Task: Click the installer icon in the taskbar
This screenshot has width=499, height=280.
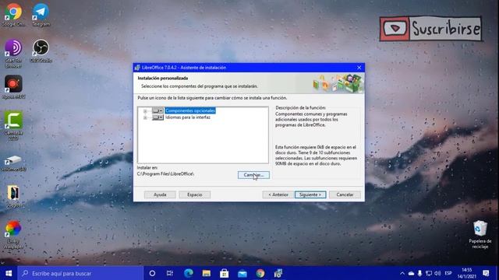Action: point(278,273)
